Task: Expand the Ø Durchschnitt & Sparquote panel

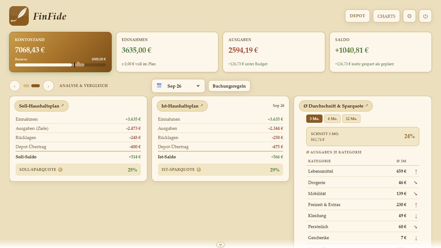Action: 336,106
